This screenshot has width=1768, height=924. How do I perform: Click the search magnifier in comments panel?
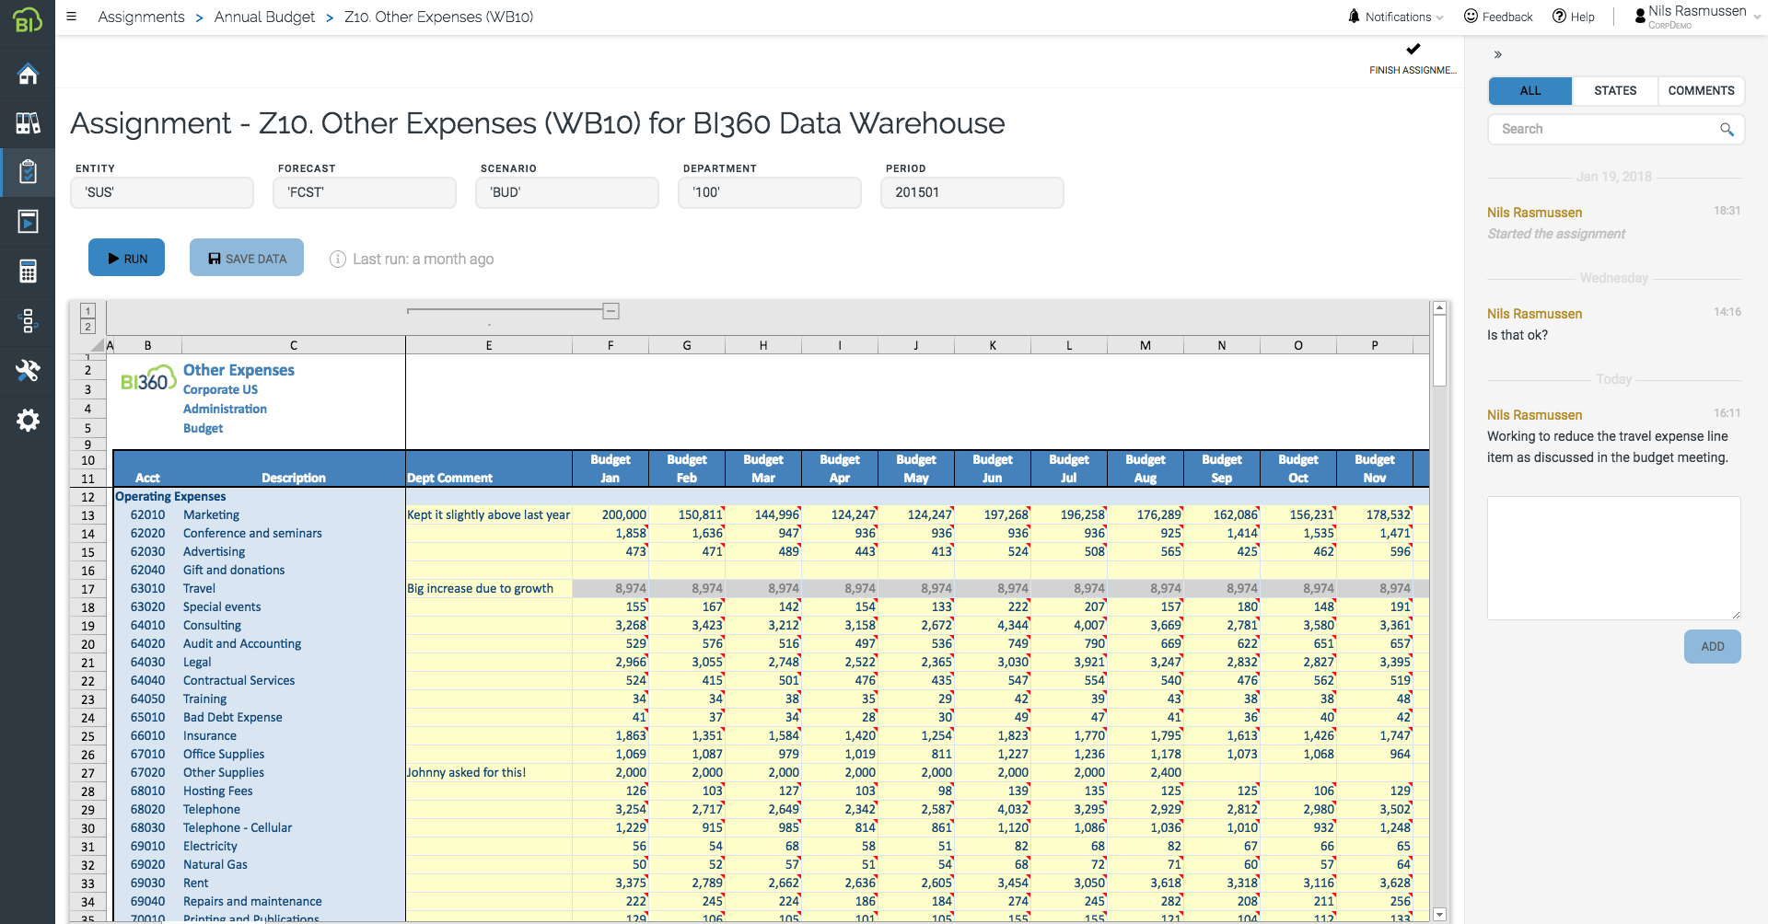(1727, 130)
